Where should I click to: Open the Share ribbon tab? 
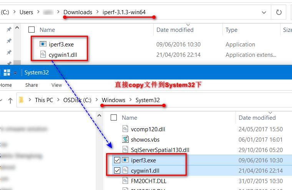pyautogui.click(x=32, y=85)
